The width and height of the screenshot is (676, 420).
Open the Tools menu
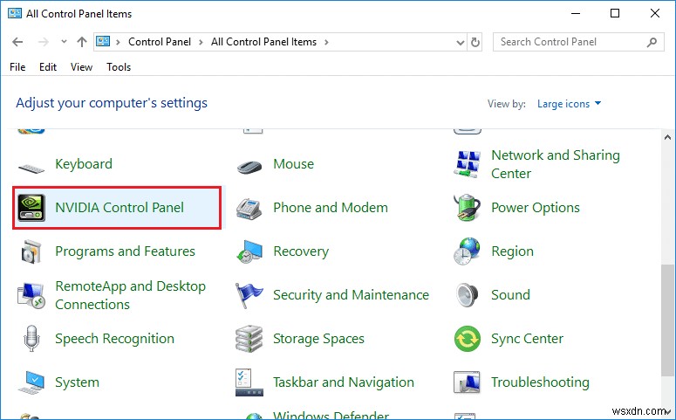[119, 67]
